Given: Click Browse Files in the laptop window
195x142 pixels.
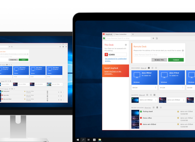Looking at the screenshot, I should [159, 60].
